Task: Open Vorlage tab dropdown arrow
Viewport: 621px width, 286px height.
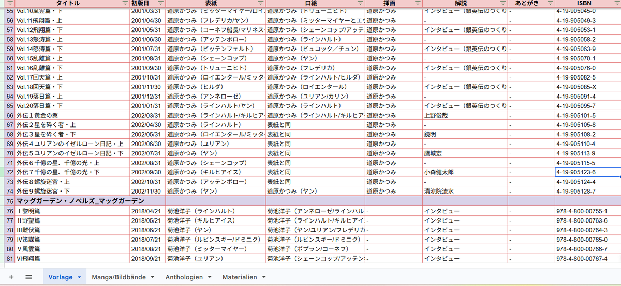Action: point(79,278)
